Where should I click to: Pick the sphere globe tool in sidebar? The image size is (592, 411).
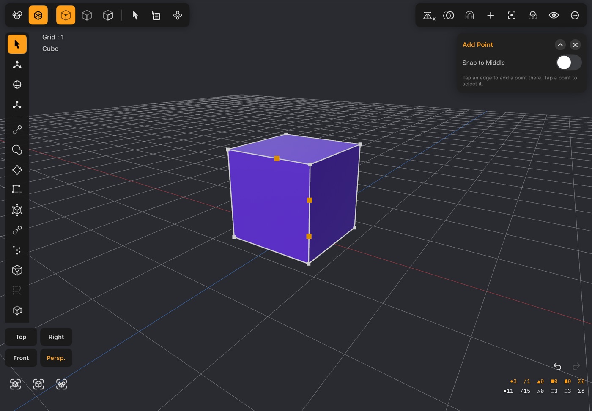click(17, 84)
